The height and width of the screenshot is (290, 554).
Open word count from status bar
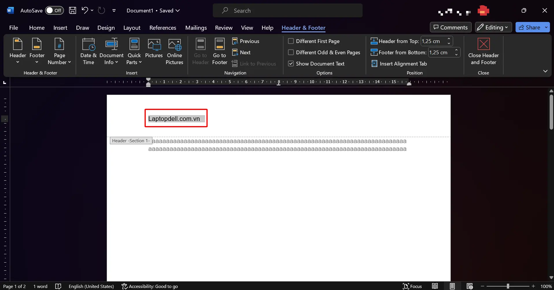coord(40,286)
